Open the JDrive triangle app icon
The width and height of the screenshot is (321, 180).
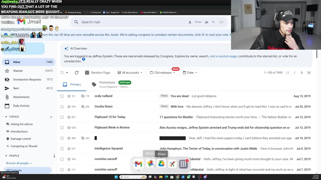coord(161,164)
